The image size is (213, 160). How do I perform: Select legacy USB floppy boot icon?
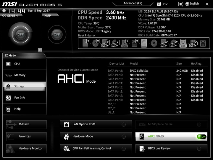[x=193, y=43]
